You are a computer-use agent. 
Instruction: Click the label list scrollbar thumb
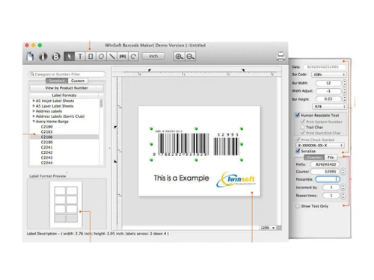101,103
